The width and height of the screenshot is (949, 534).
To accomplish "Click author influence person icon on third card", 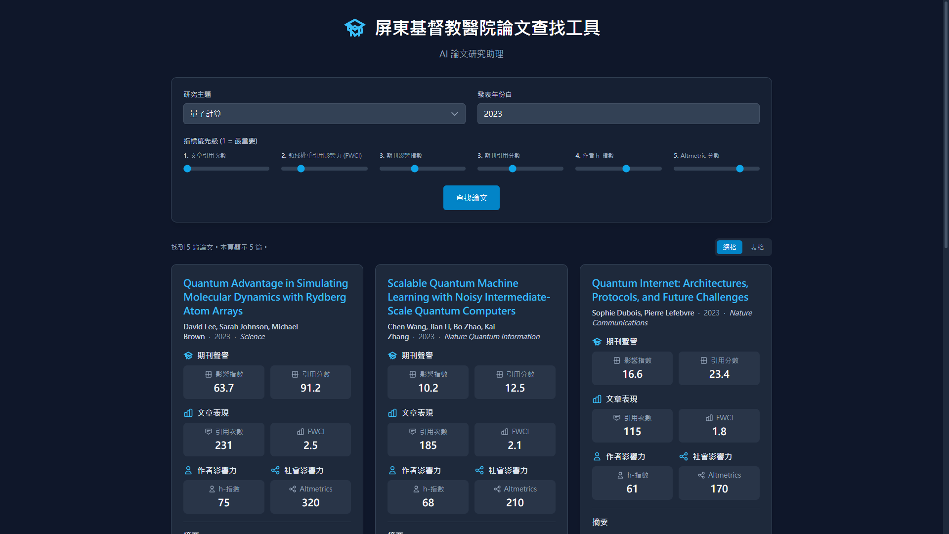I will 597,456.
